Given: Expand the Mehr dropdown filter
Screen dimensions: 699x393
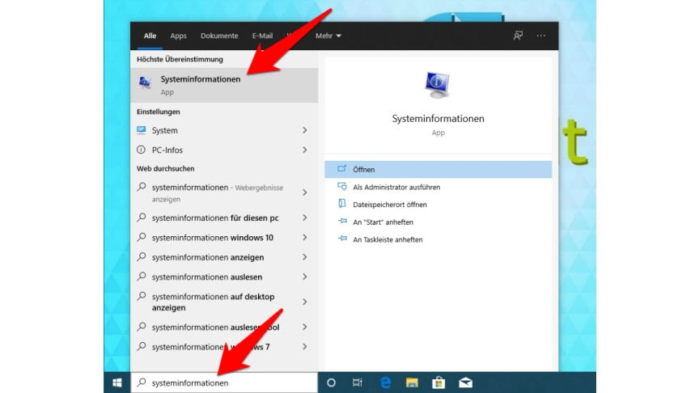Looking at the screenshot, I should [x=328, y=36].
